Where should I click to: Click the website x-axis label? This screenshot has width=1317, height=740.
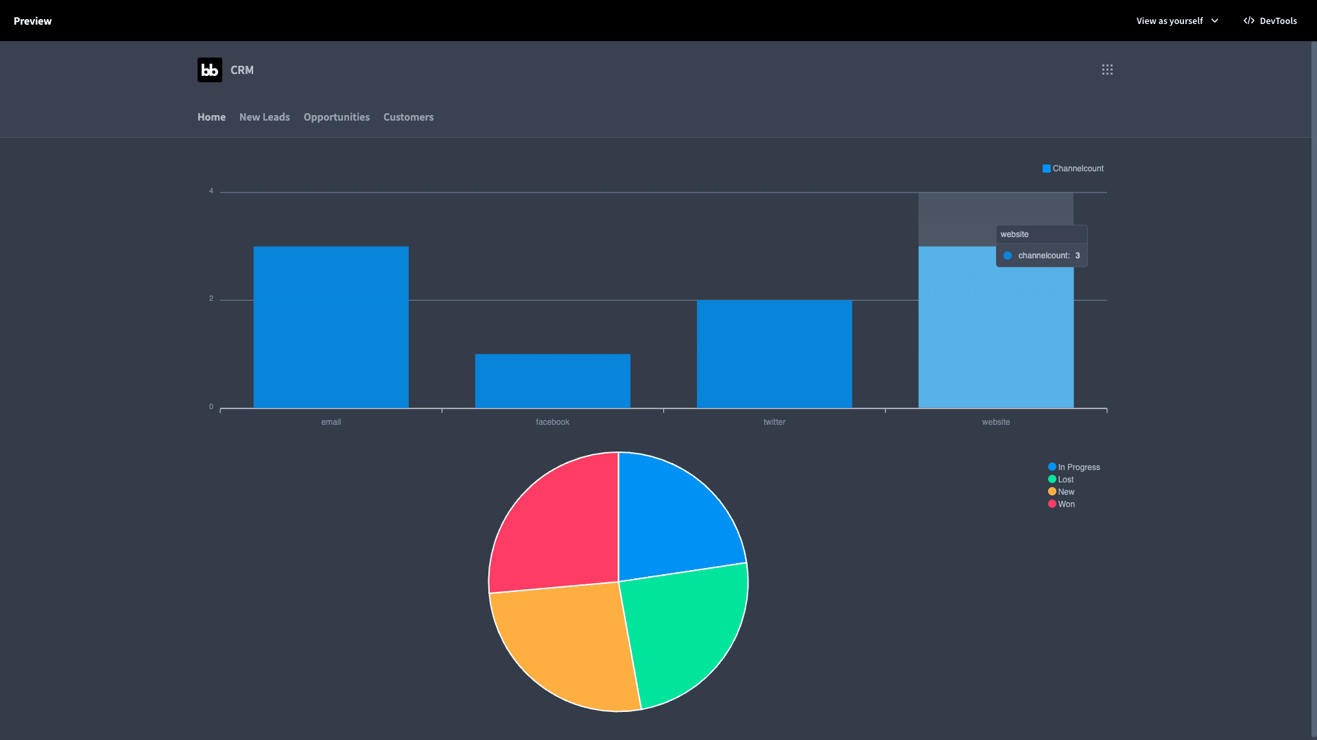[x=995, y=422]
